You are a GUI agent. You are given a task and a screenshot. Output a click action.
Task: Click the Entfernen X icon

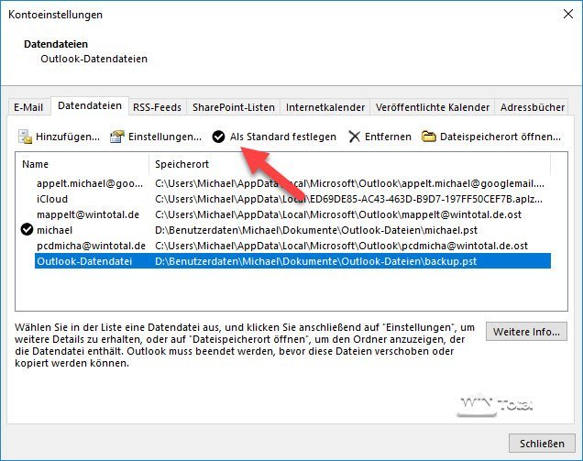tap(355, 137)
